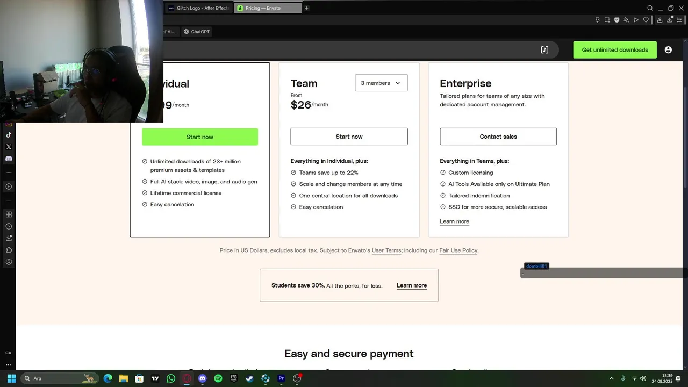
Task: Click Start now on Individual plan
Action: [x=200, y=137]
